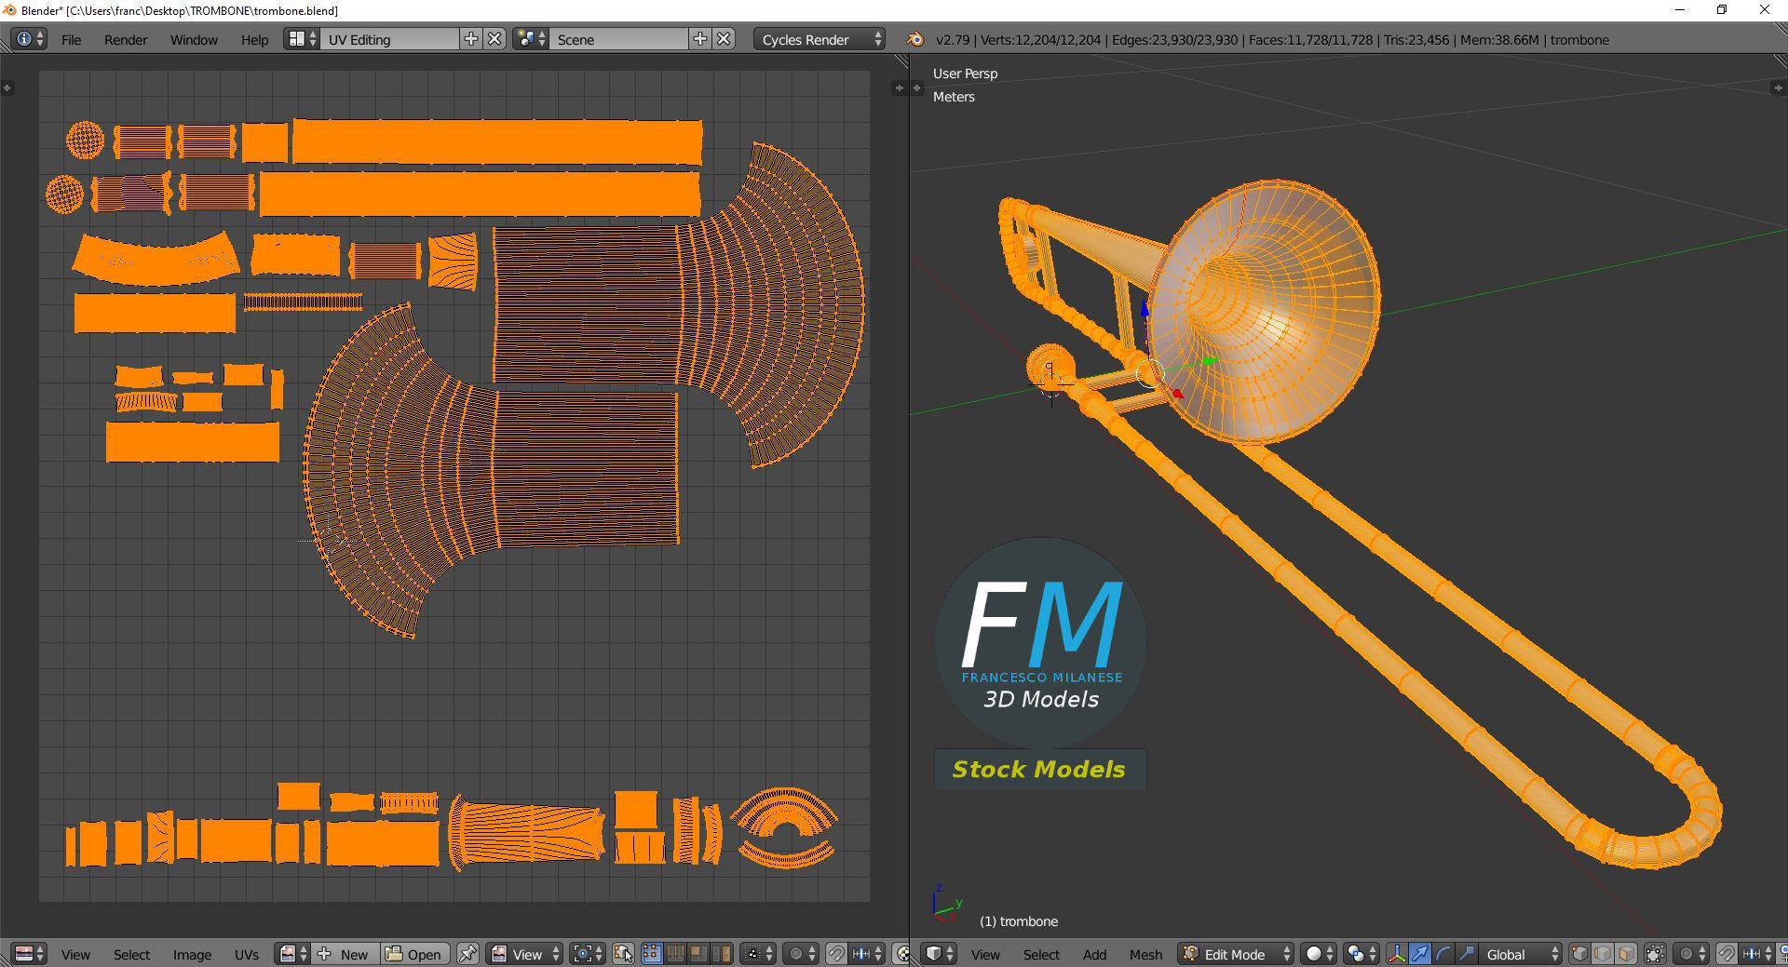
Task: Click the 'User Persp' viewport label
Action: [x=965, y=74]
